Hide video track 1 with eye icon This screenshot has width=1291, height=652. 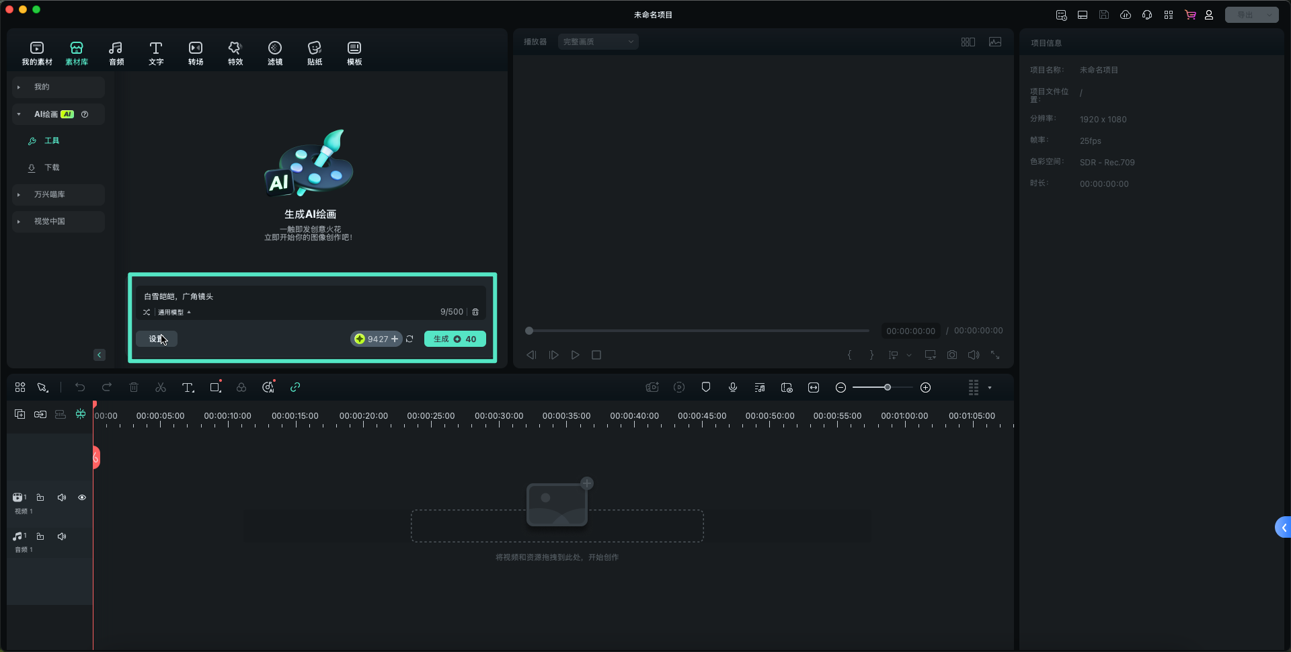82,497
